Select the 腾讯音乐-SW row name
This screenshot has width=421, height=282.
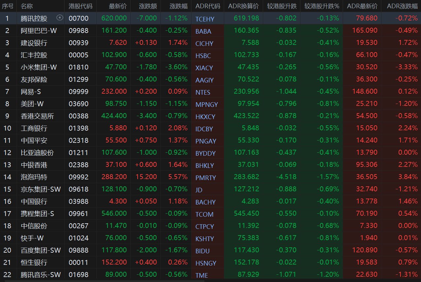pyautogui.click(x=41, y=274)
